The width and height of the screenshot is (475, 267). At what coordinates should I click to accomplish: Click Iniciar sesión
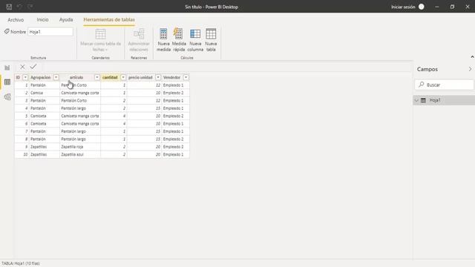403,7
